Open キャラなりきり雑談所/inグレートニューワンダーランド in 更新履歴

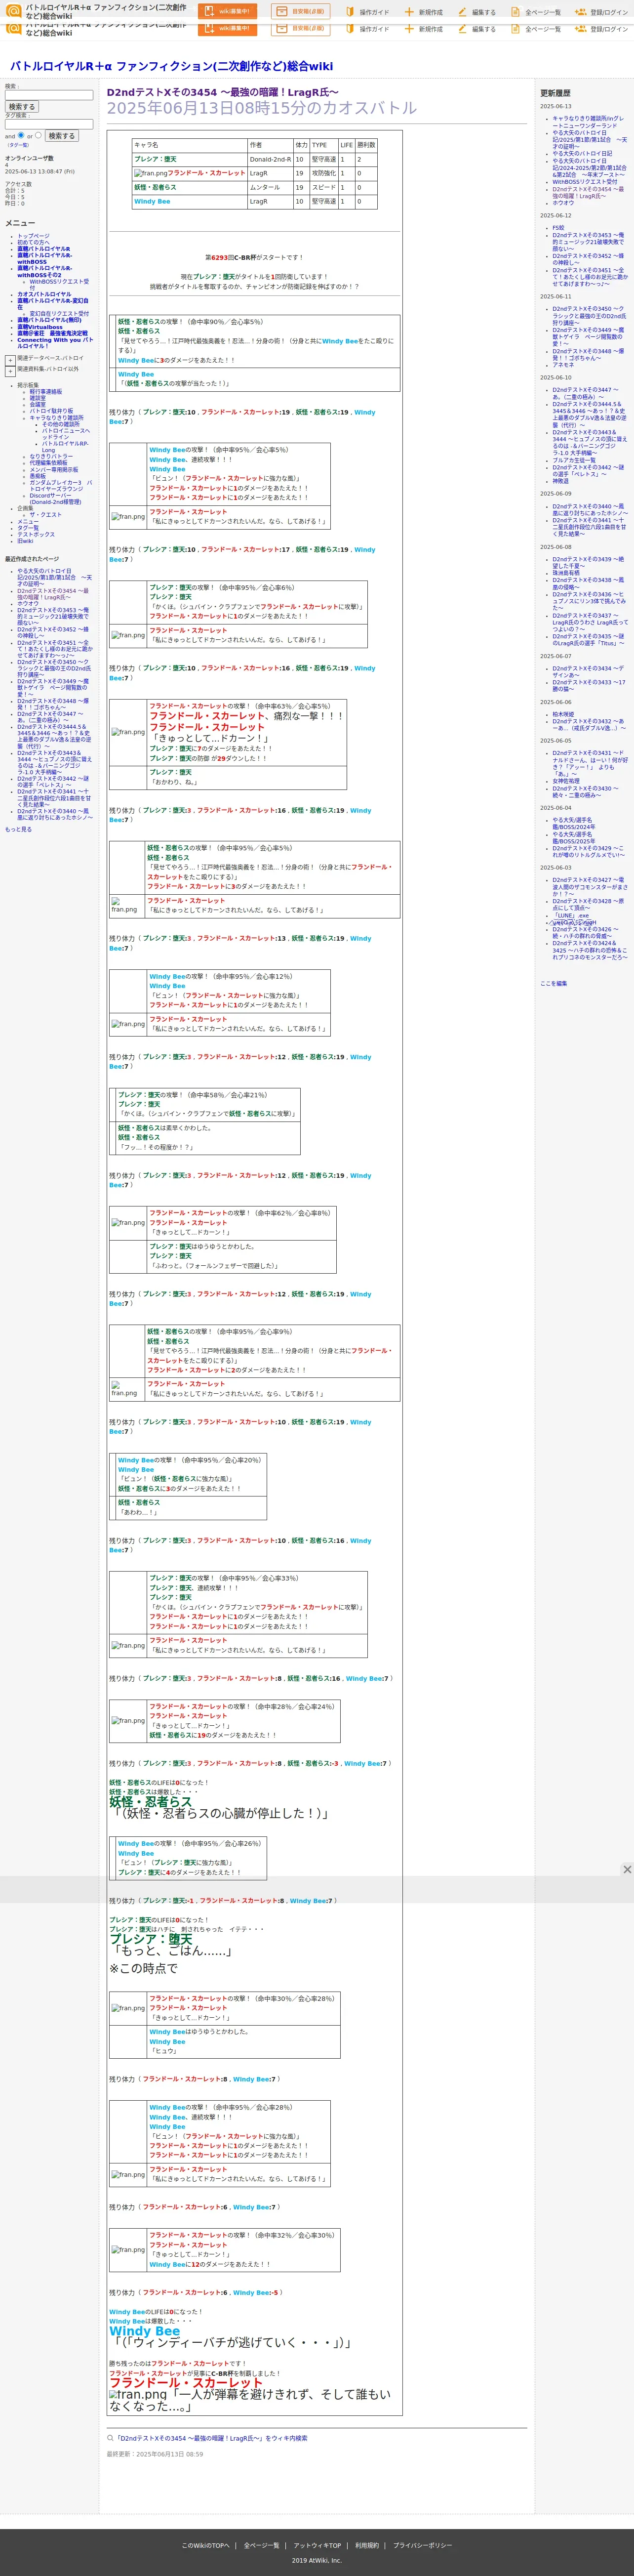pyautogui.click(x=588, y=122)
